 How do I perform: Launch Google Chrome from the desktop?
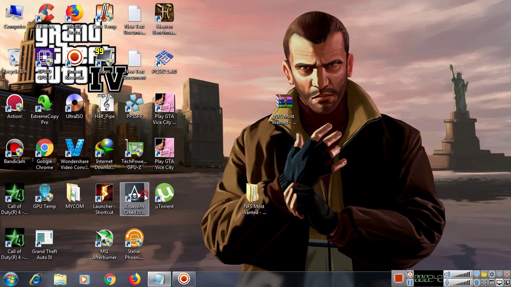(x=45, y=155)
